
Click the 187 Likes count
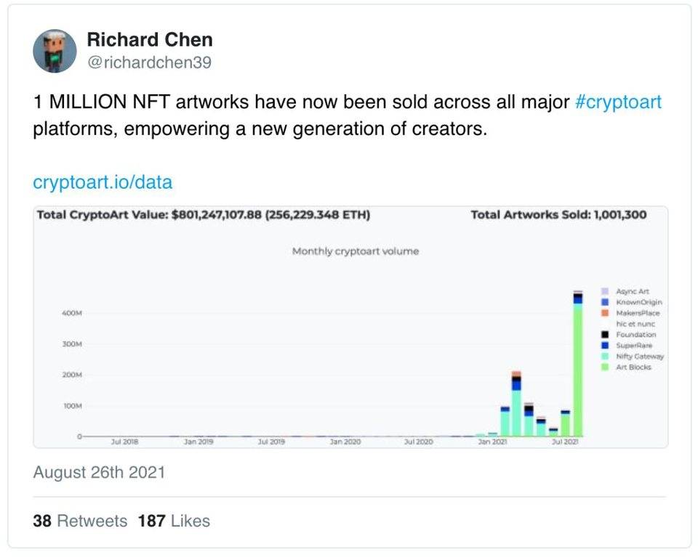pyautogui.click(x=174, y=521)
